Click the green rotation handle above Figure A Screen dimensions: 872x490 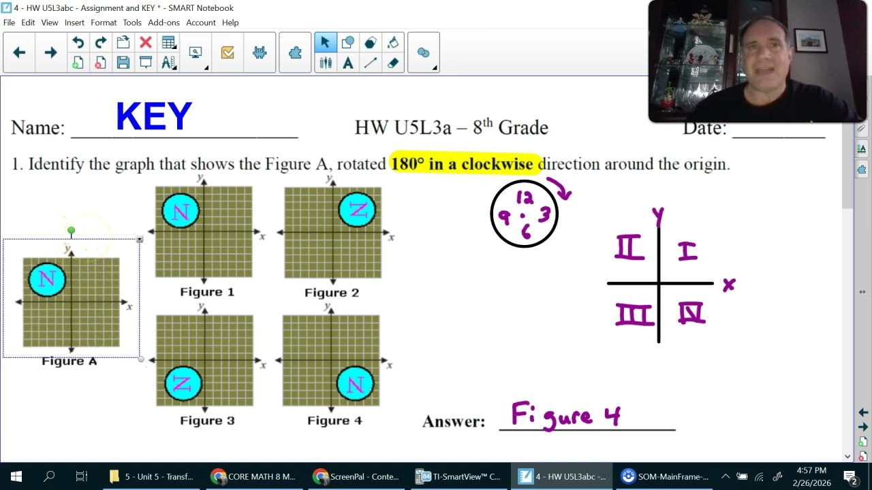[x=71, y=231]
